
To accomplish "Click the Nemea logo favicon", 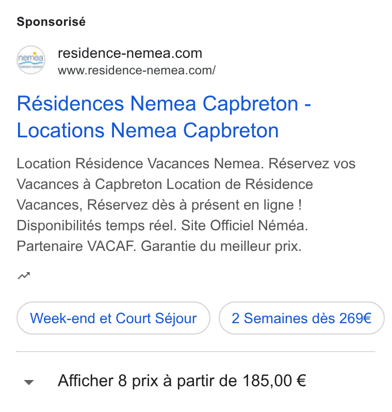I will tap(31, 60).
